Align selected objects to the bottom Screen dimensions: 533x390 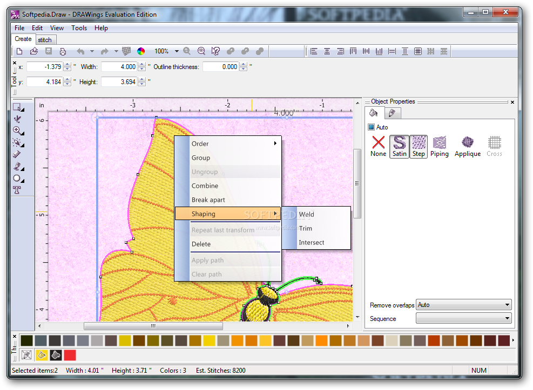[379, 51]
